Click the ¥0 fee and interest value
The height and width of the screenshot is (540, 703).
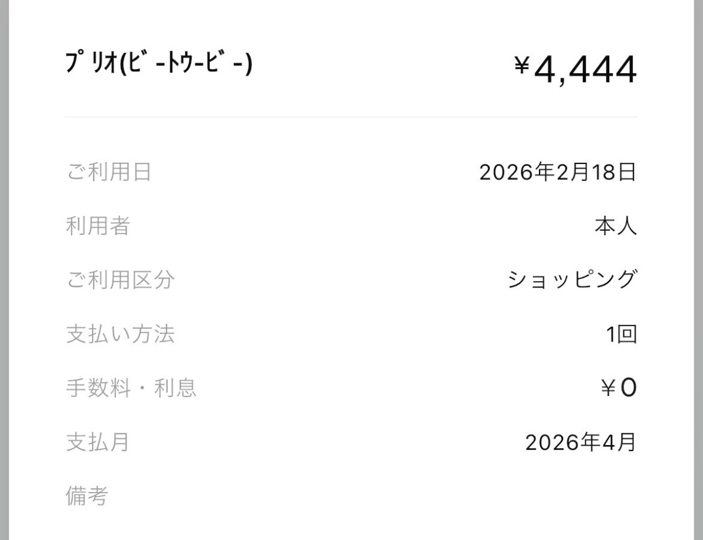[x=619, y=388]
